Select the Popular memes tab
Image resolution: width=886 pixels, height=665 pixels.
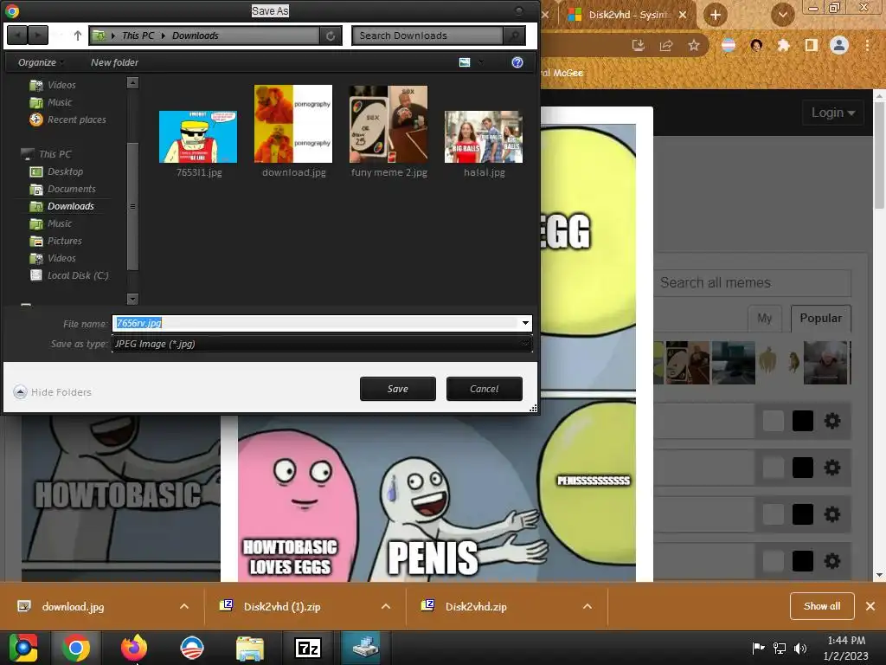[x=820, y=318]
